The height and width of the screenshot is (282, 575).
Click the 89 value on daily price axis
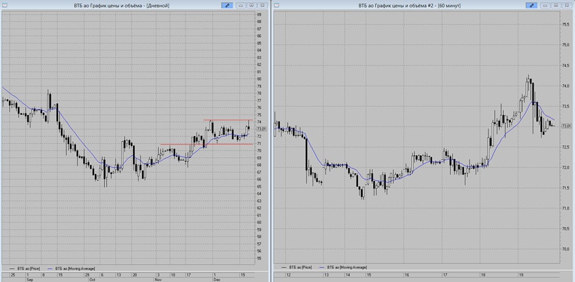[259, 15]
